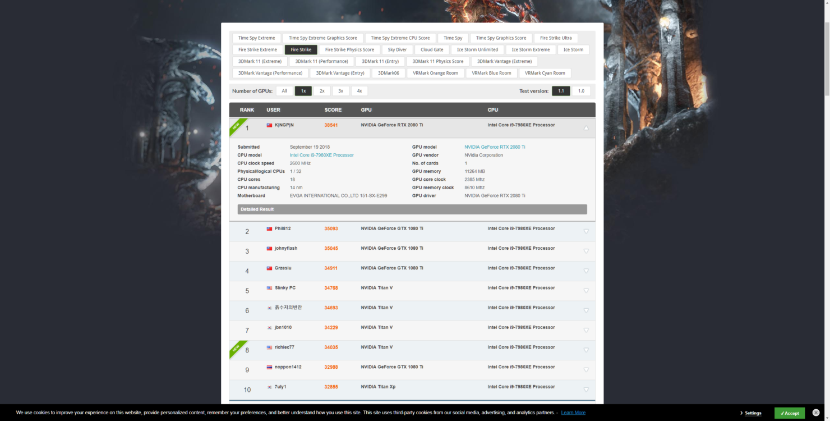Viewport: 830px width, 421px height.
Task: Select the Fire Strike Extreme tab
Action: 257,50
